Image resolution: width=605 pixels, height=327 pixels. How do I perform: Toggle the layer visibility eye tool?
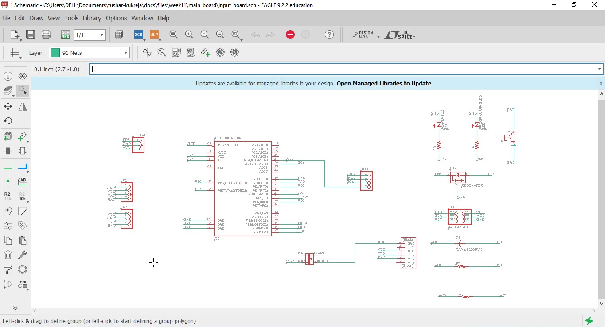tap(23, 77)
